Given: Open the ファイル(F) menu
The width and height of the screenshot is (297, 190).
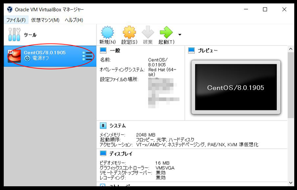Looking at the screenshot, I should coord(16,20).
